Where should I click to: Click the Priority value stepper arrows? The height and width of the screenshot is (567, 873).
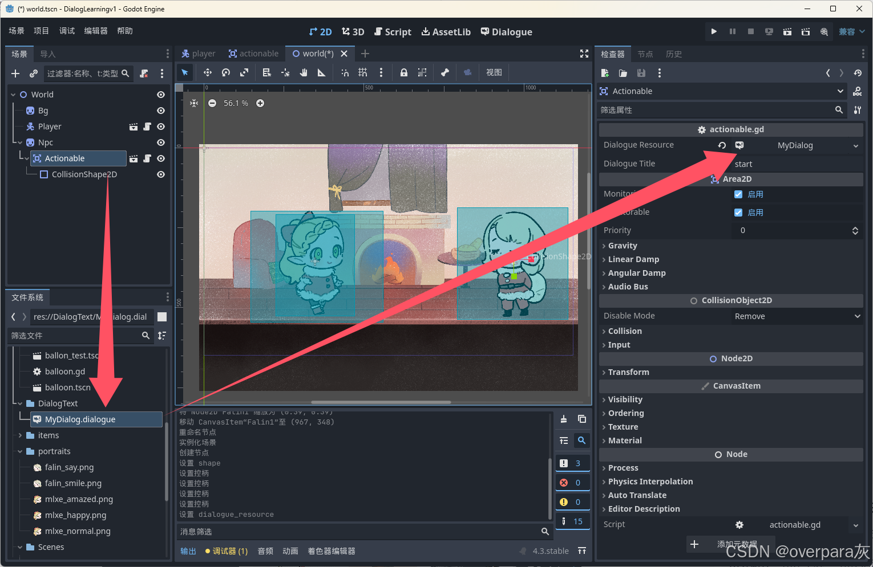[855, 230]
